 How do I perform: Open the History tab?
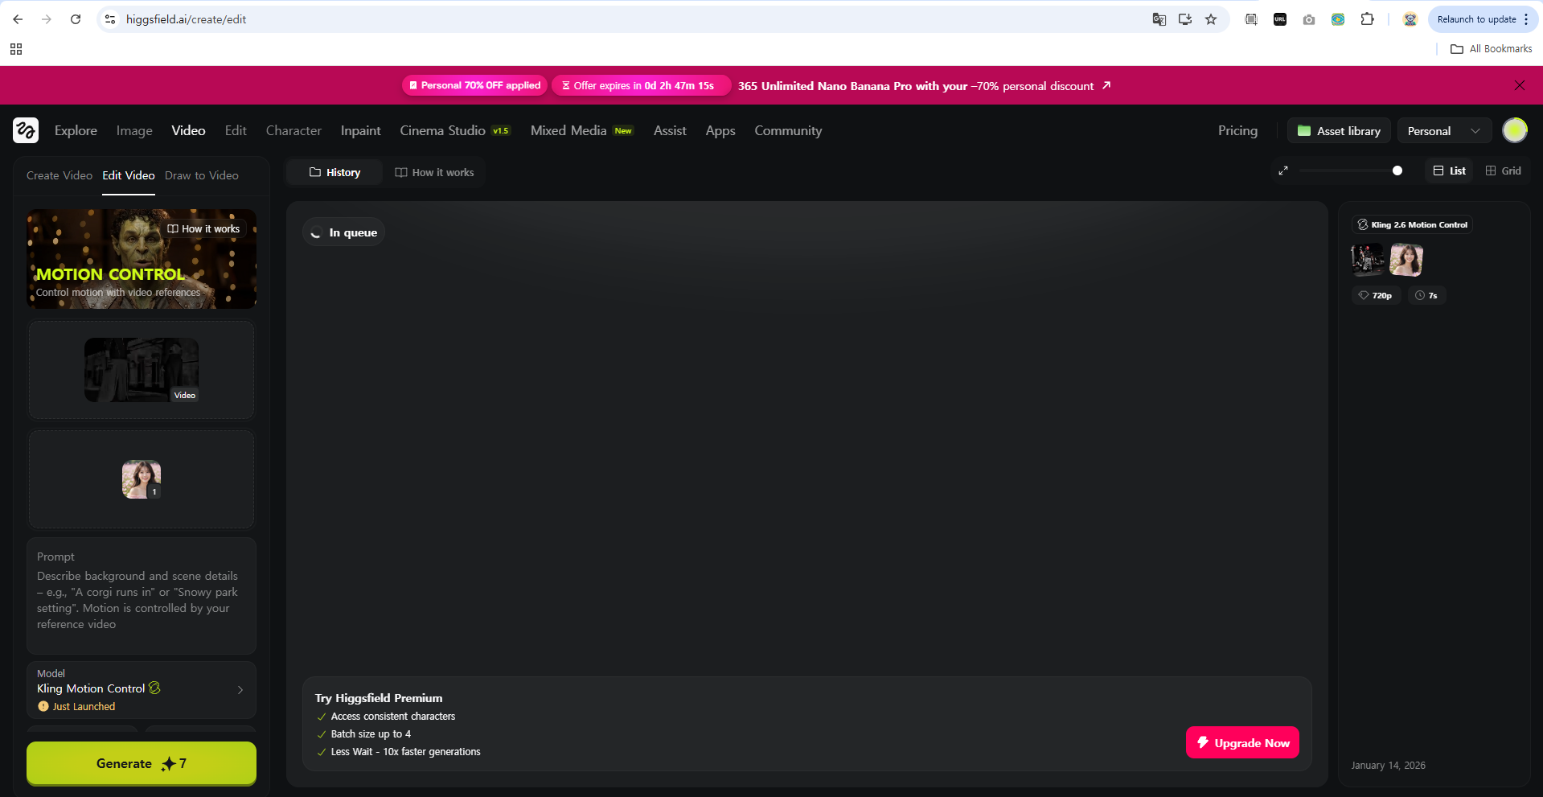334,172
